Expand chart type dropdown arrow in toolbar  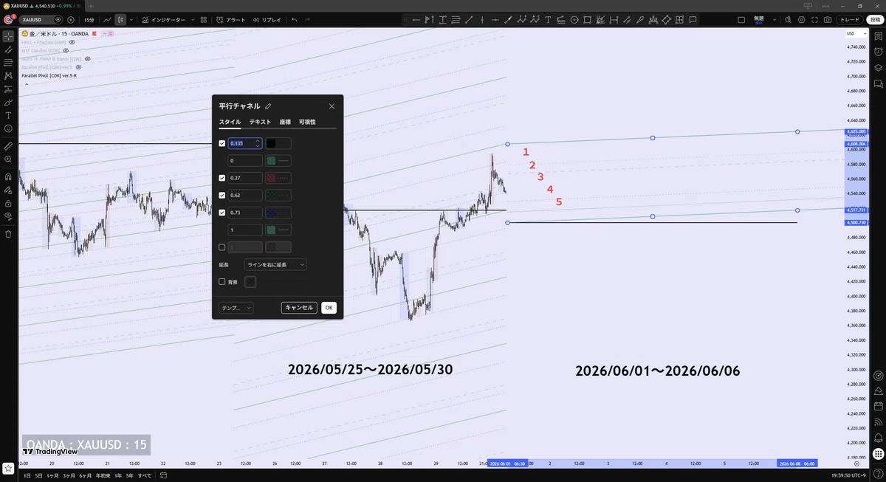pyautogui.click(x=131, y=20)
